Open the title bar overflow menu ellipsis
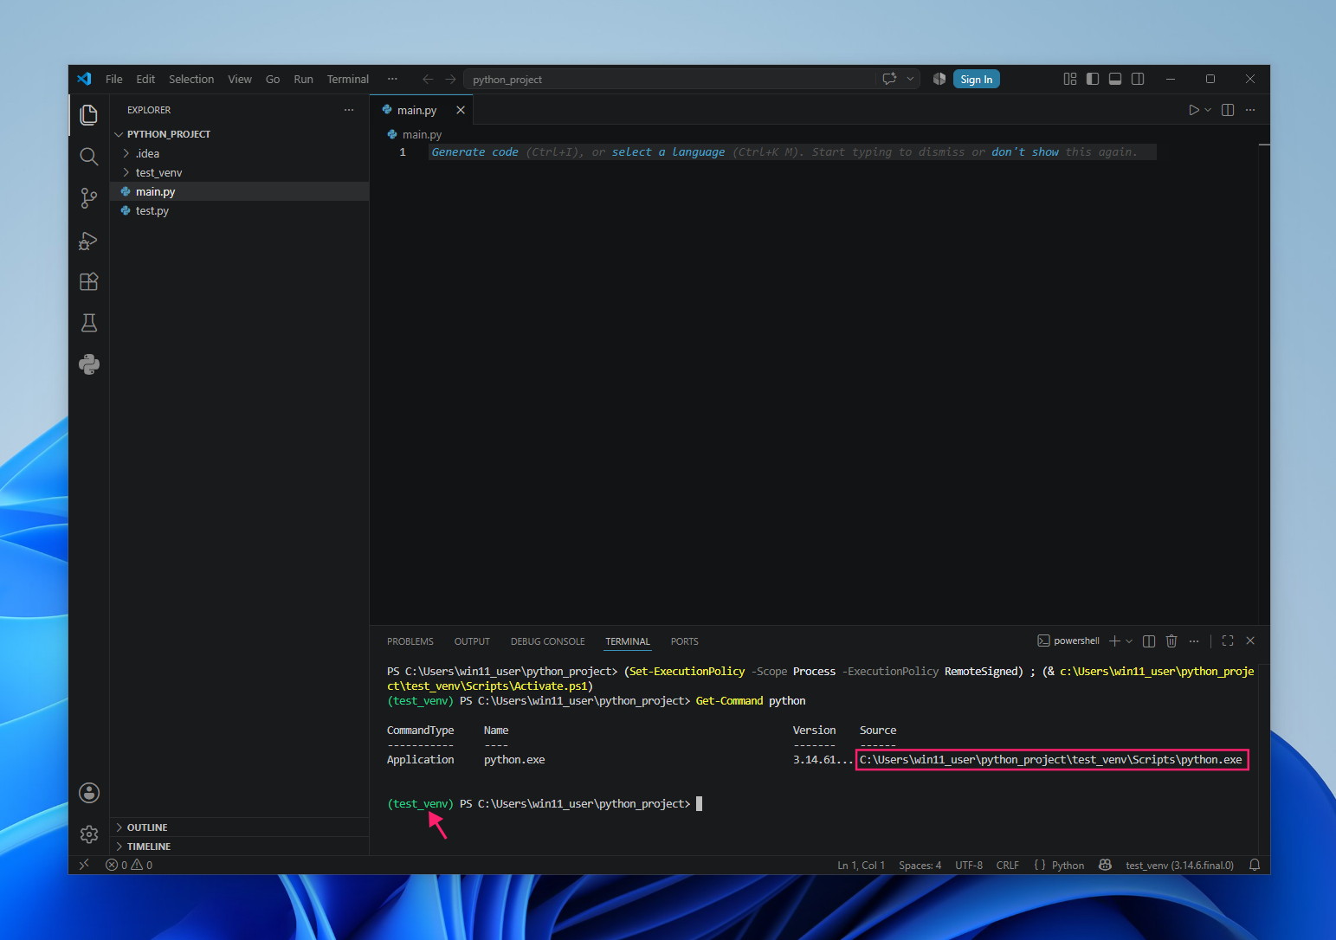The image size is (1336, 940). pyautogui.click(x=392, y=79)
